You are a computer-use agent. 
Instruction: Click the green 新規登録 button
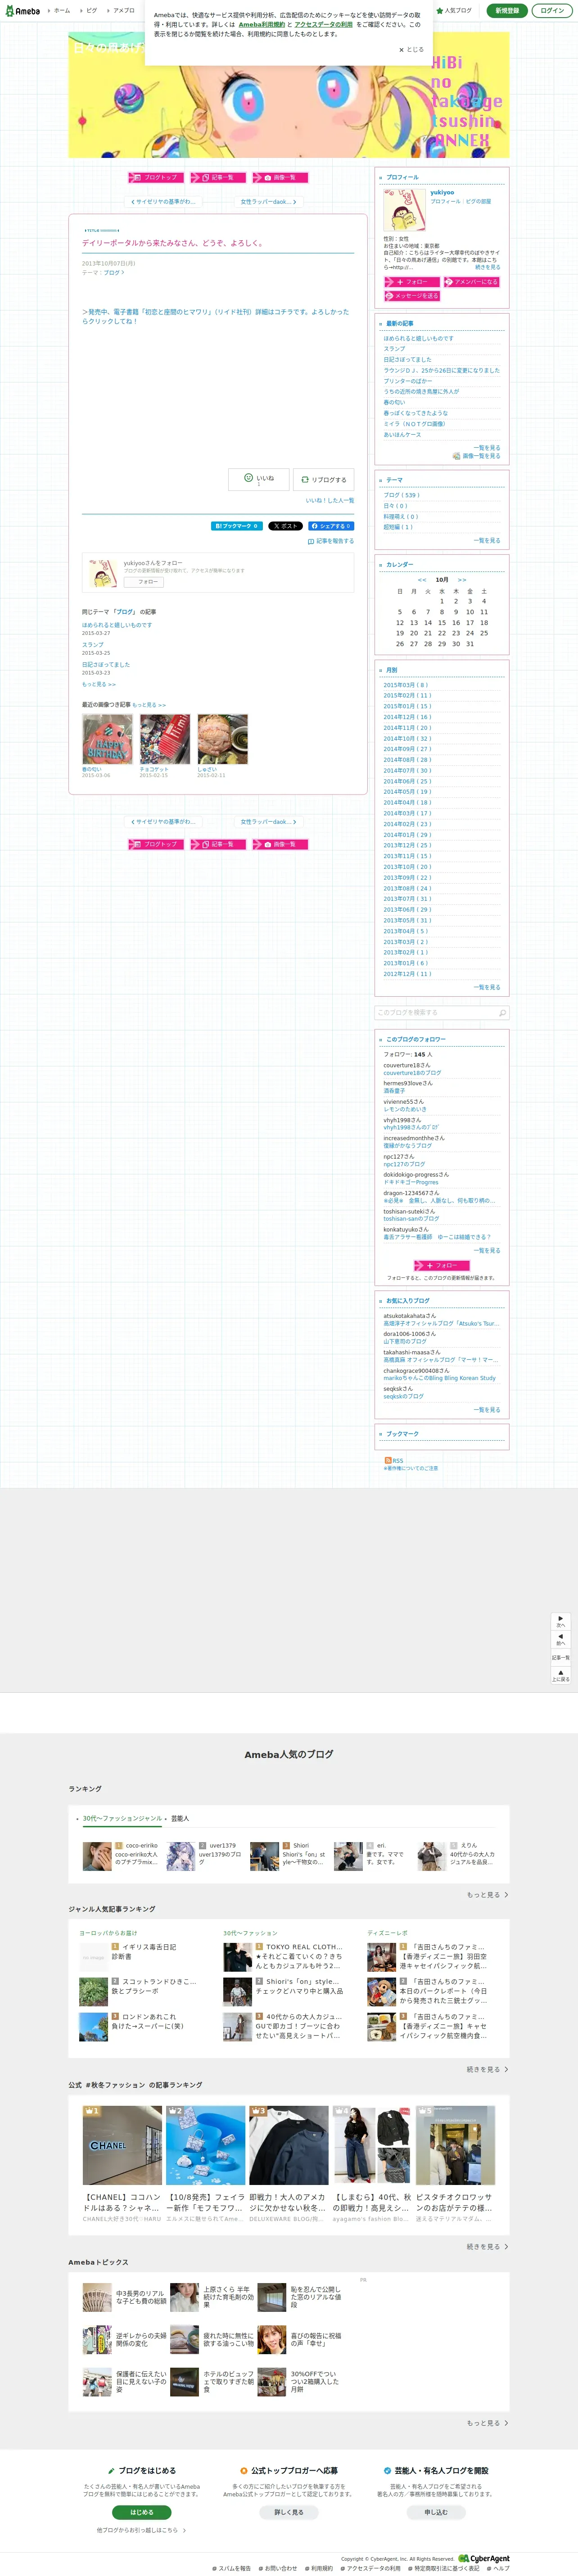coord(507,11)
